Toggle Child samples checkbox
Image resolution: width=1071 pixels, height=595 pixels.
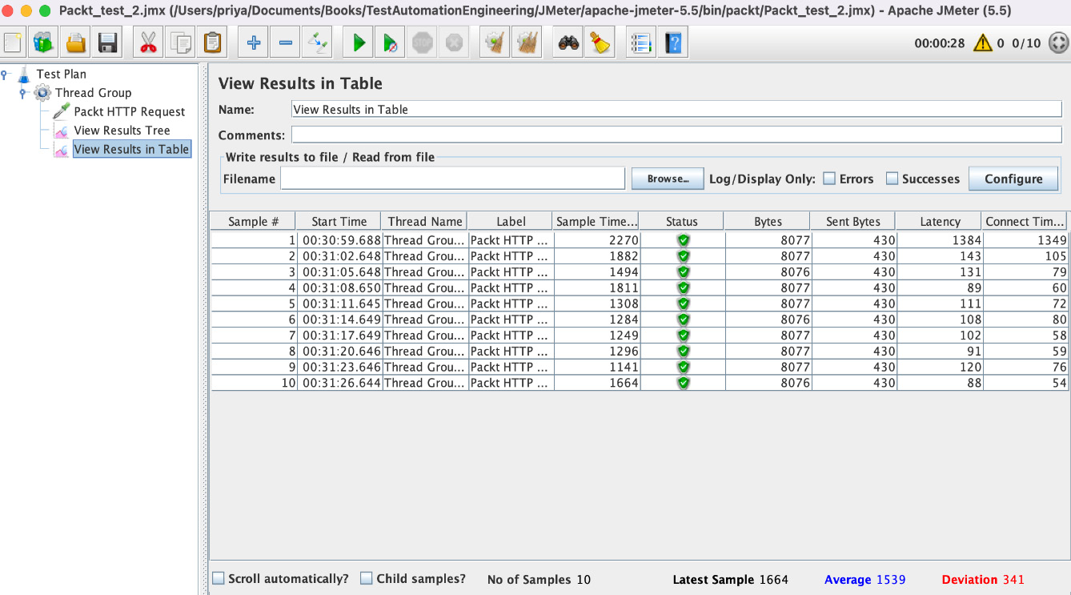[367, 578]
